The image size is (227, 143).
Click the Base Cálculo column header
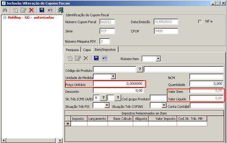(121, 119)
